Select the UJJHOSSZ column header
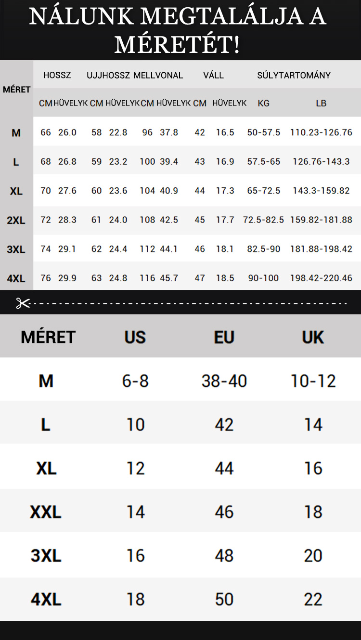 (x=108, y=75)
